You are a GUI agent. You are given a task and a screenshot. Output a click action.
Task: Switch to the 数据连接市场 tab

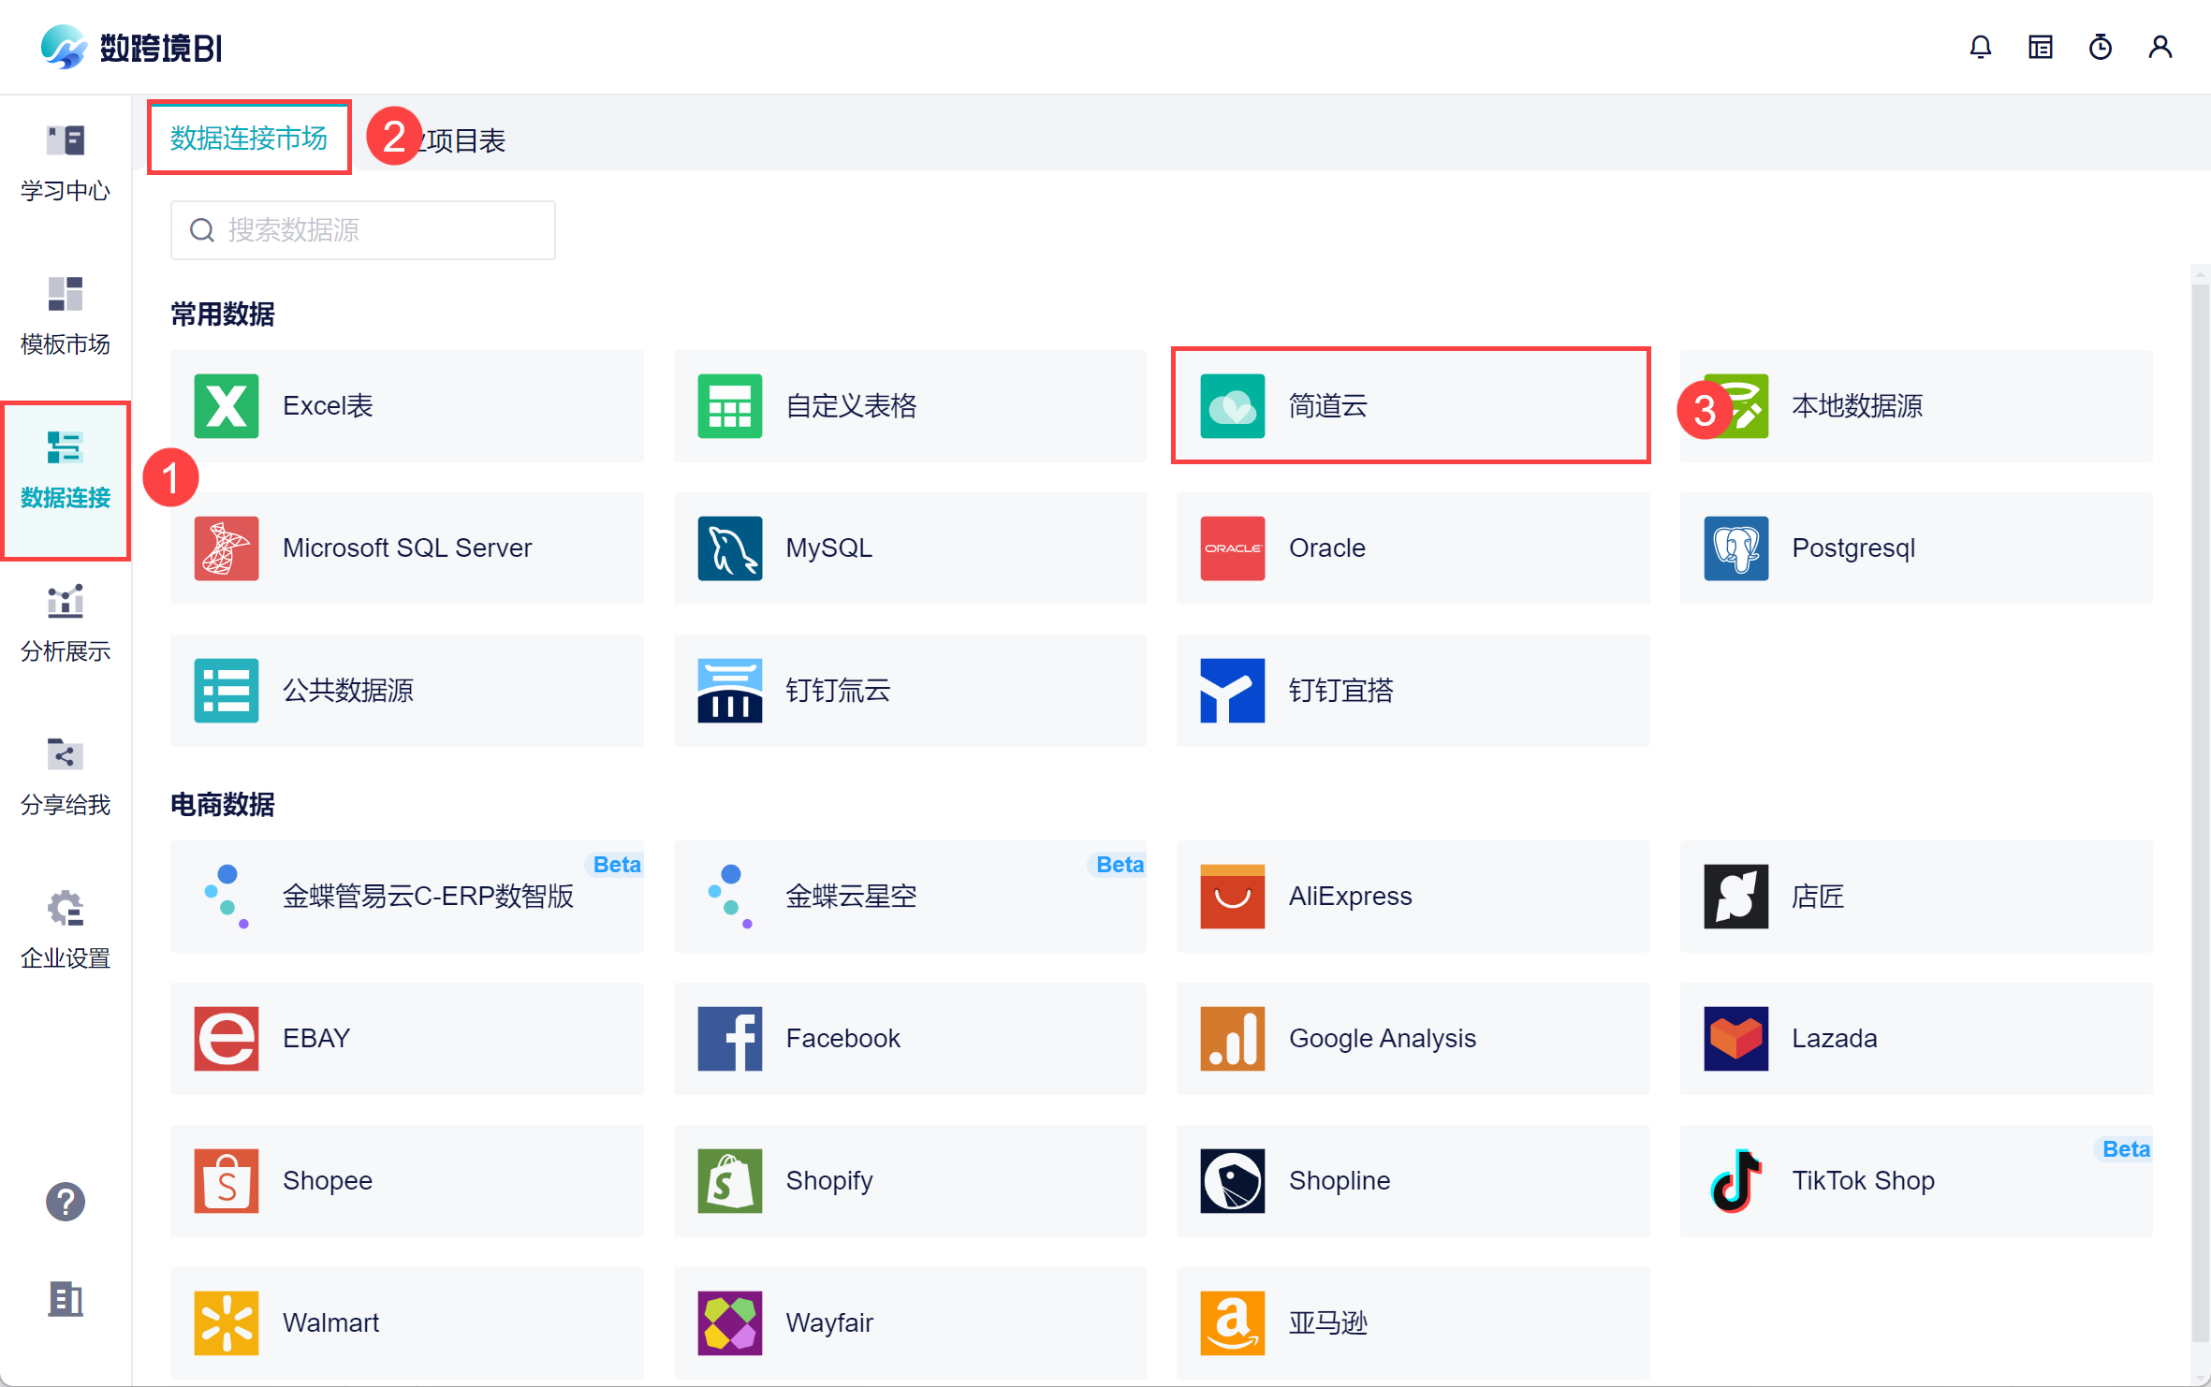click(x=249, y=139)
